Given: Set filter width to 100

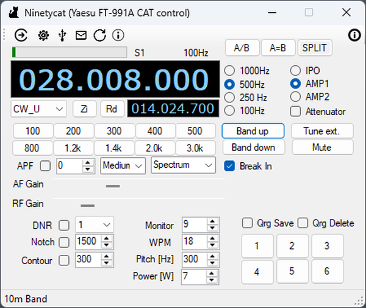Looking at the screenshot, I should [33, 131].
